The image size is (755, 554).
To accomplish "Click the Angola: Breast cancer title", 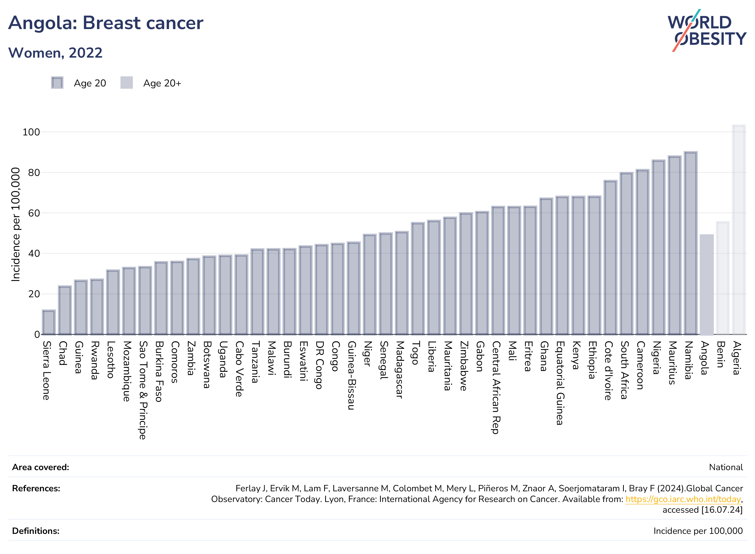I will pyautogui.click(x=106, y=23).
